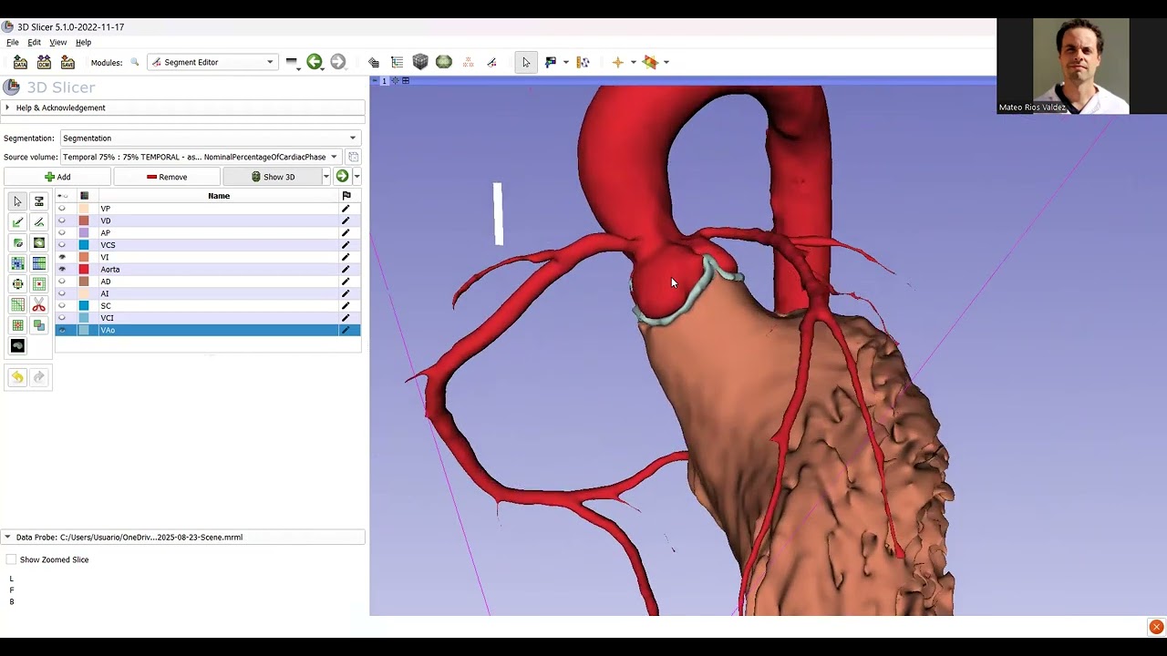Select the Paint effect tool
Viewport: 1167px width, 656px height.
click(17, 222)
